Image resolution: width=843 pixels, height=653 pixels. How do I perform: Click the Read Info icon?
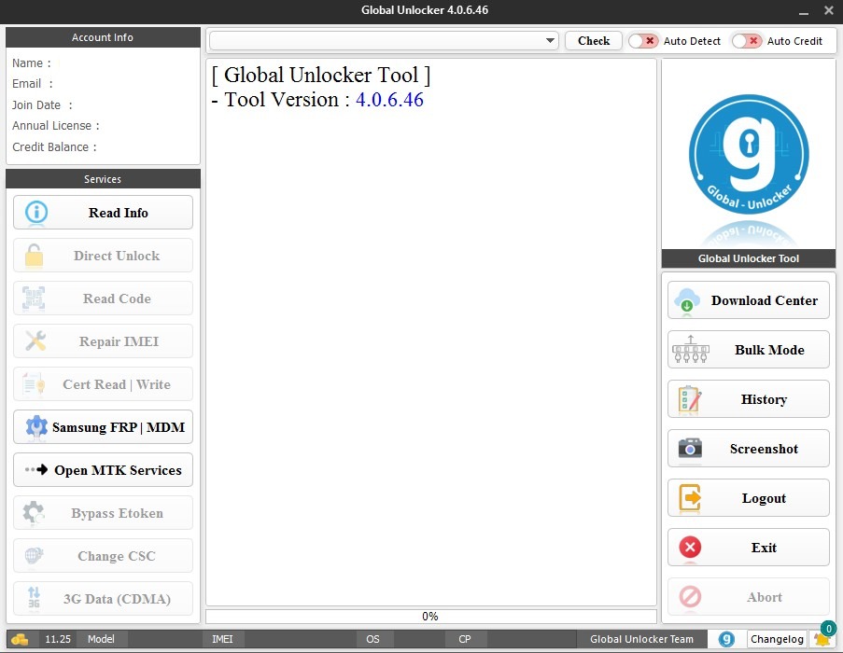click(x=36, y=213)
